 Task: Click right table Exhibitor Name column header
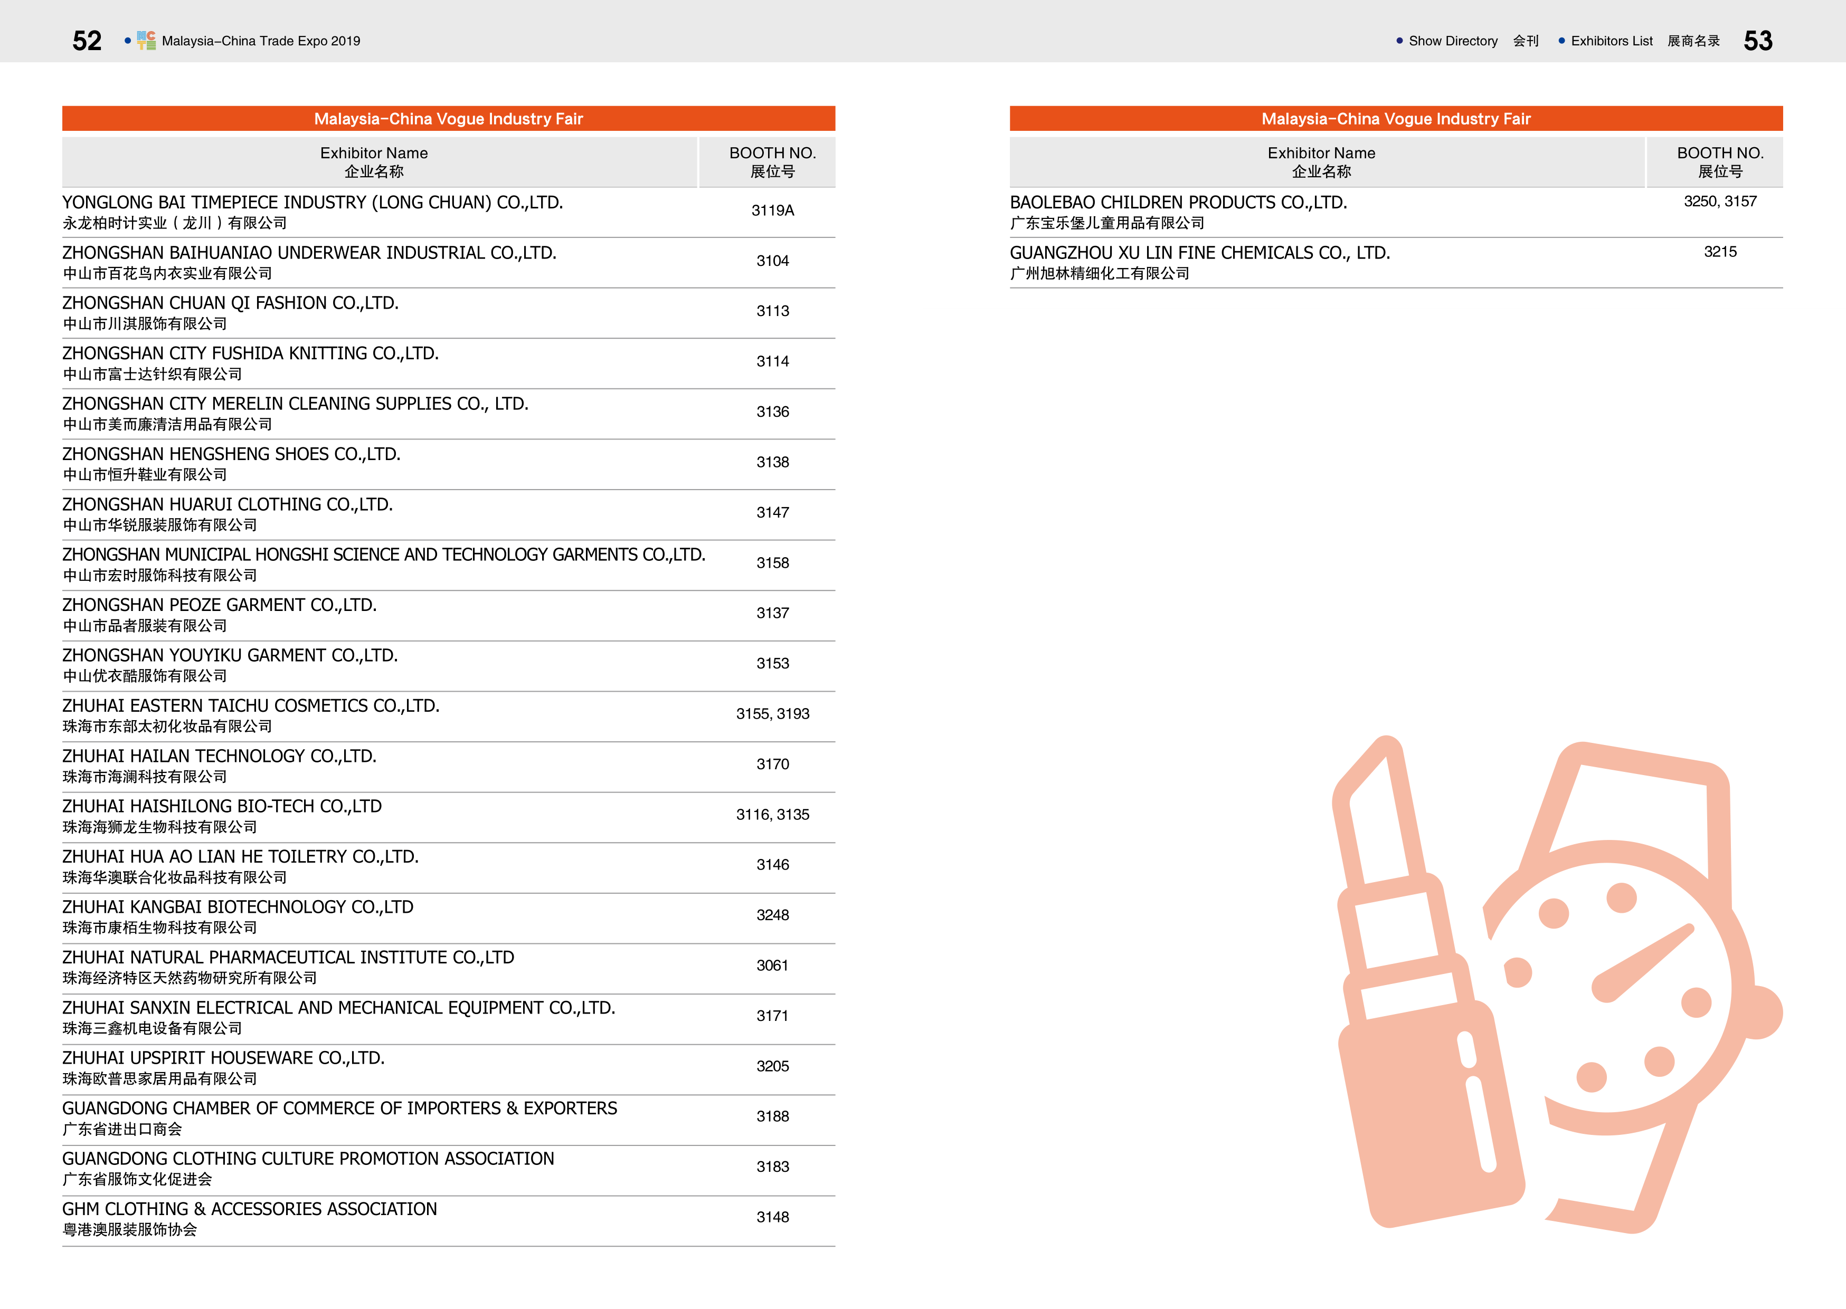coord(1327,162)
